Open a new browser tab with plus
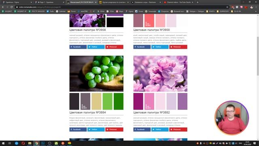The image size is (259, 146). [x=197, y=2]
